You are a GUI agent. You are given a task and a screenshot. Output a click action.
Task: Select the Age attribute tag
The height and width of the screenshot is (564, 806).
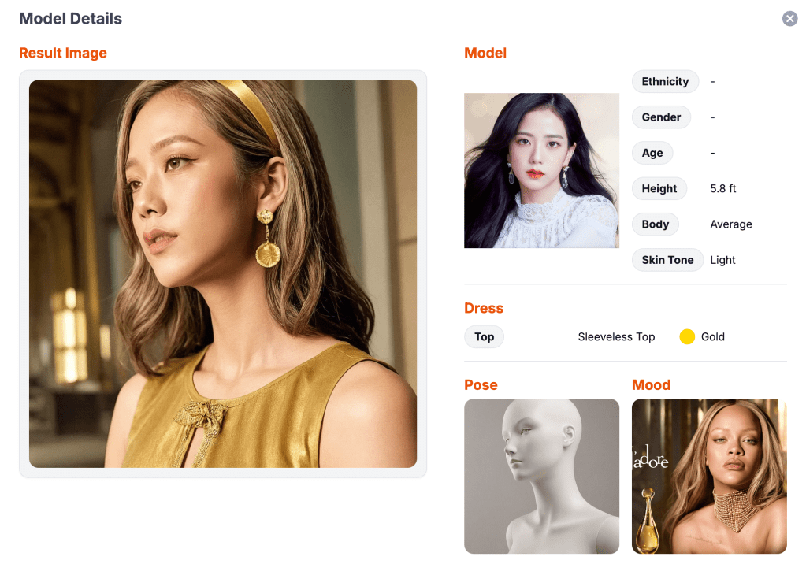652,153
